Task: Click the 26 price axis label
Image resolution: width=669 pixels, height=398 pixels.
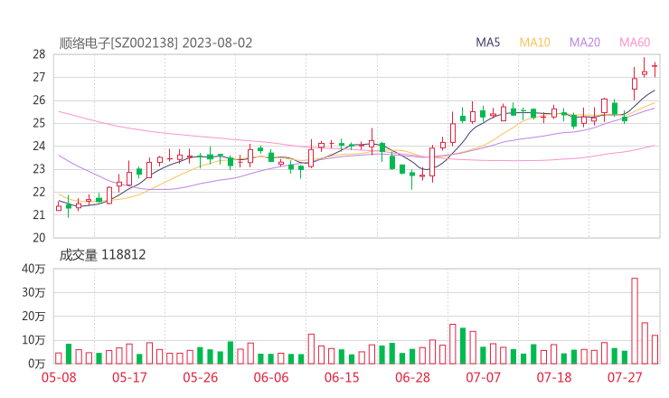Action: coord(39,100)
